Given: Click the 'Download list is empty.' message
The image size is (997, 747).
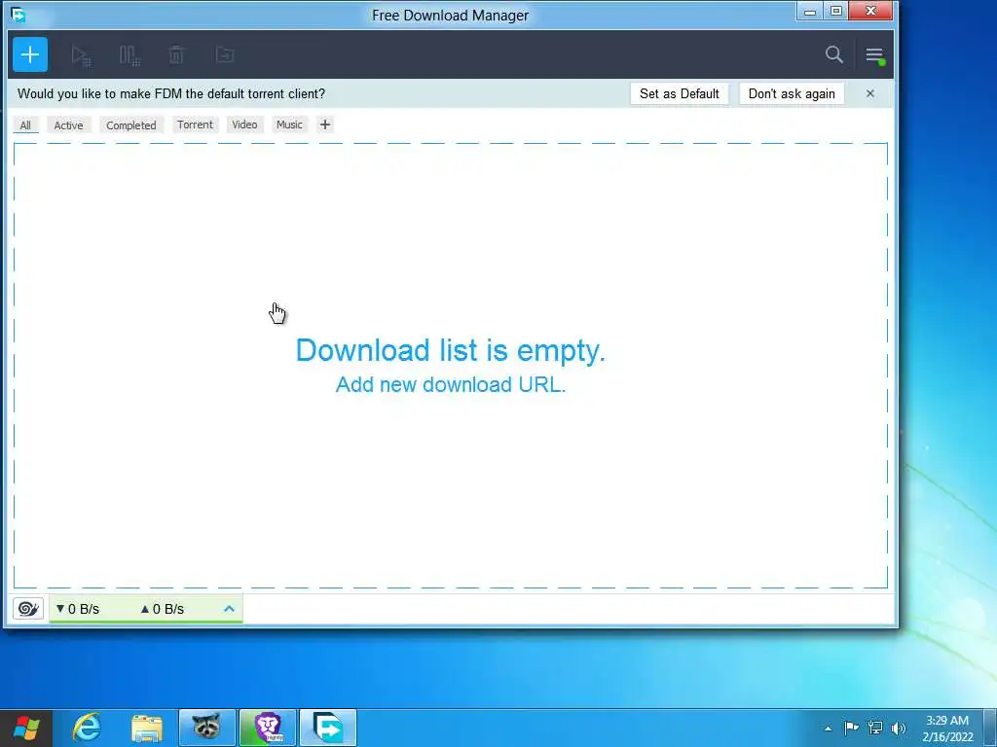Looking at the screenshot, I should pos(450,350).
